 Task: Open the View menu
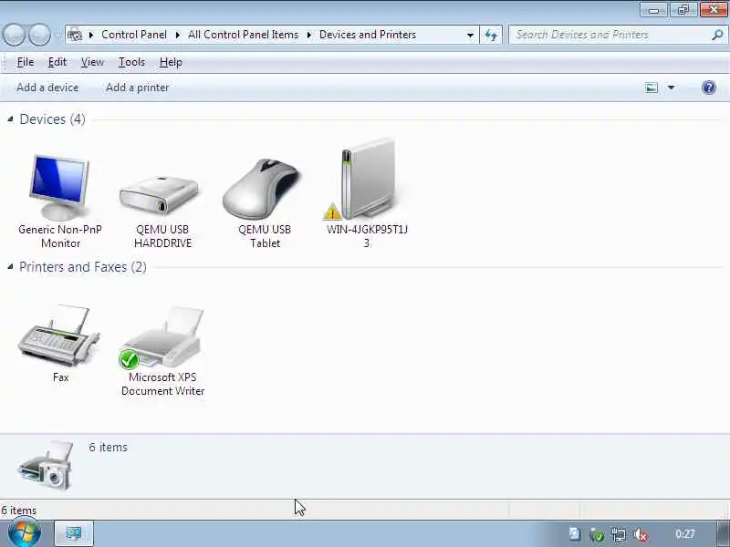pyautogui.click(x=92, y=62)
